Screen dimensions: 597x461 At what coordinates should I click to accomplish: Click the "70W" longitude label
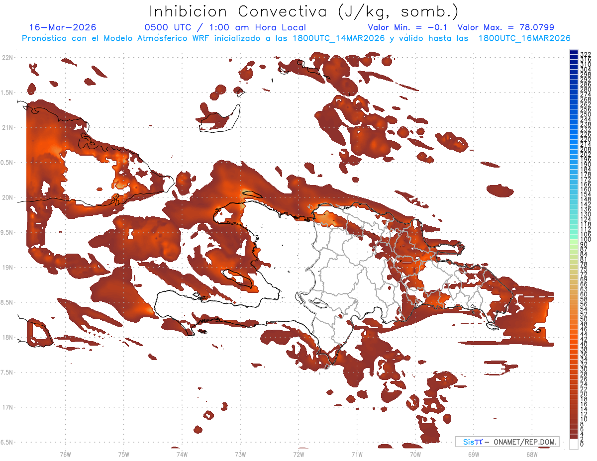point(415,454)
